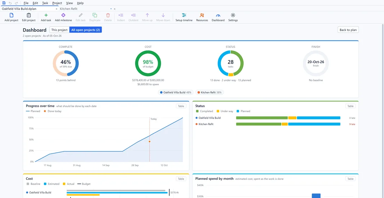Image resolution: width=384 pixels, height=198 pixels.
Task: Click the 28 tasks status donut
Action: coord(230,63)
